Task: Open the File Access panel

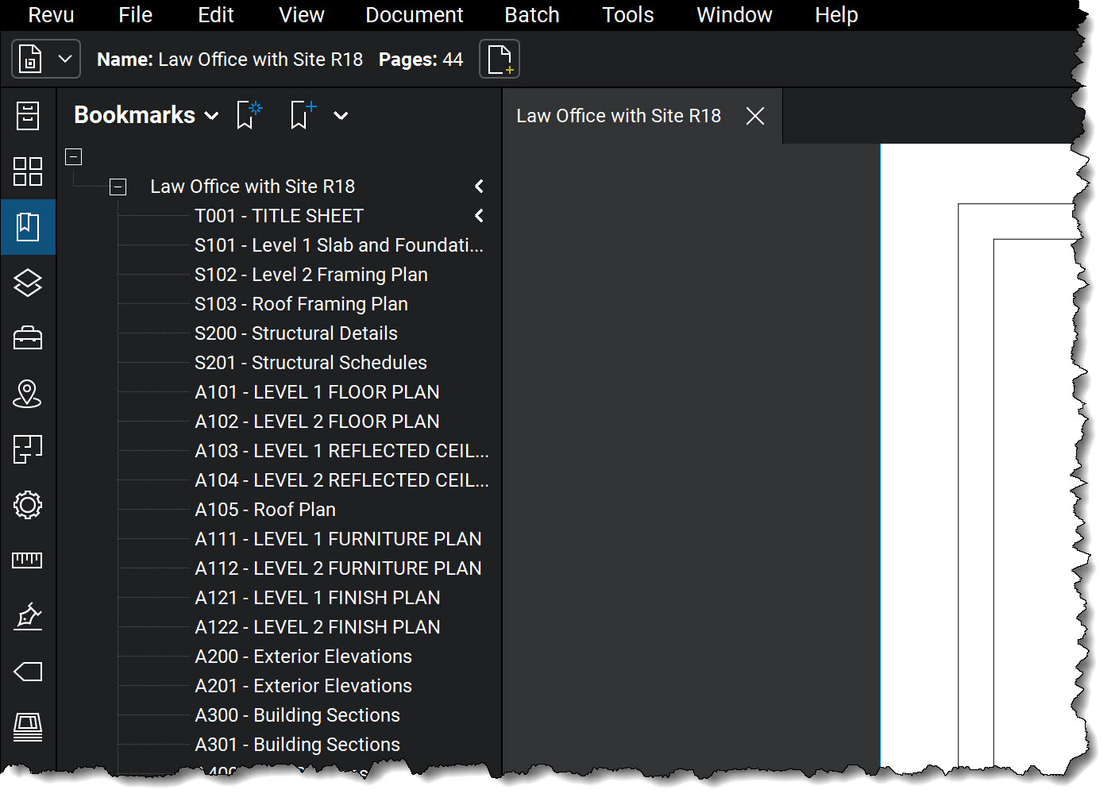Action: click(x=28, y=116)
